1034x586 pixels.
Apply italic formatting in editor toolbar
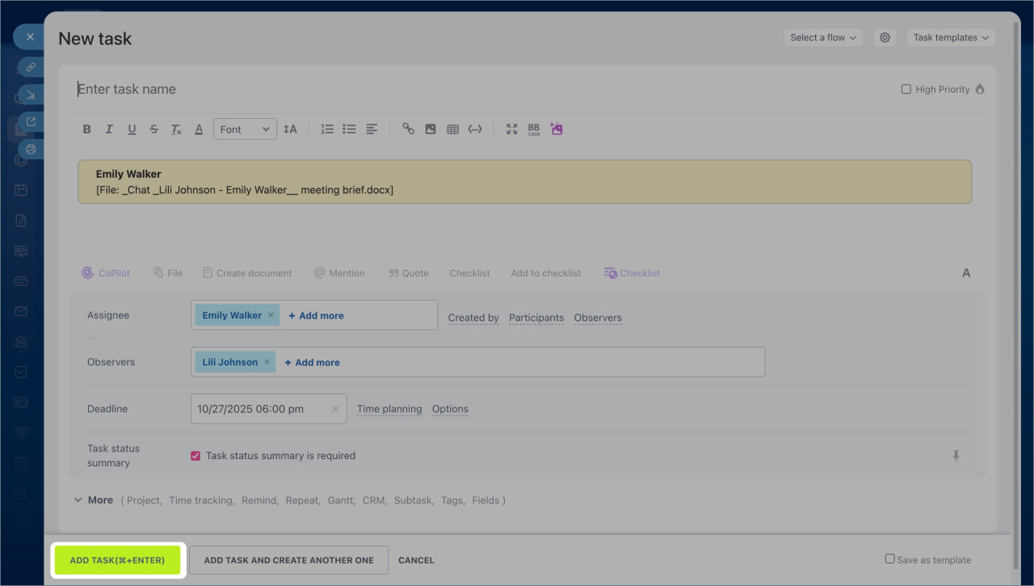[109, 129]
